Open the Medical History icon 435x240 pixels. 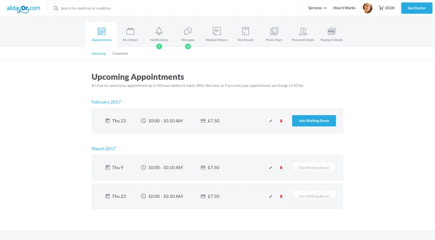coord(217,31)
